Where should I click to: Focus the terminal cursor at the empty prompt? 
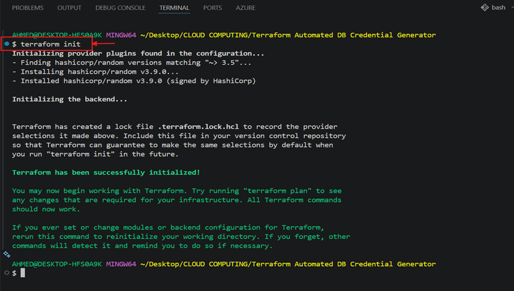(22, 273)
